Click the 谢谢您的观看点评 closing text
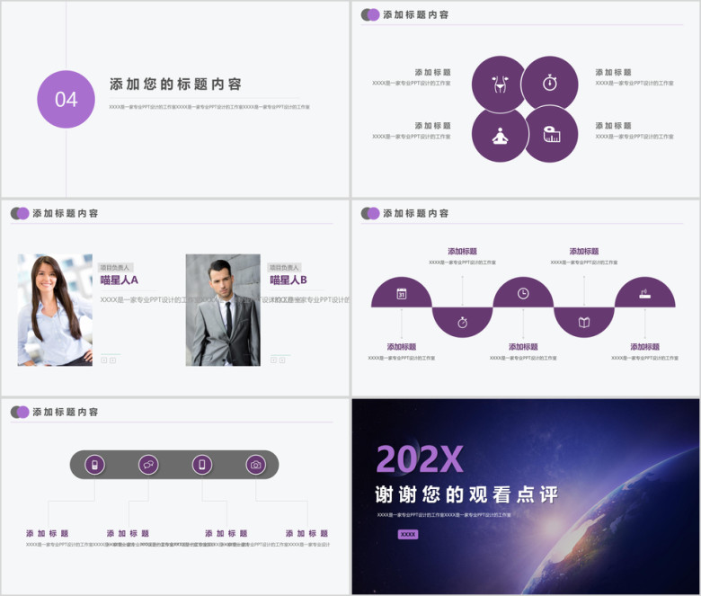The width and height of the screenshot is (701, 596). [466, 494]
